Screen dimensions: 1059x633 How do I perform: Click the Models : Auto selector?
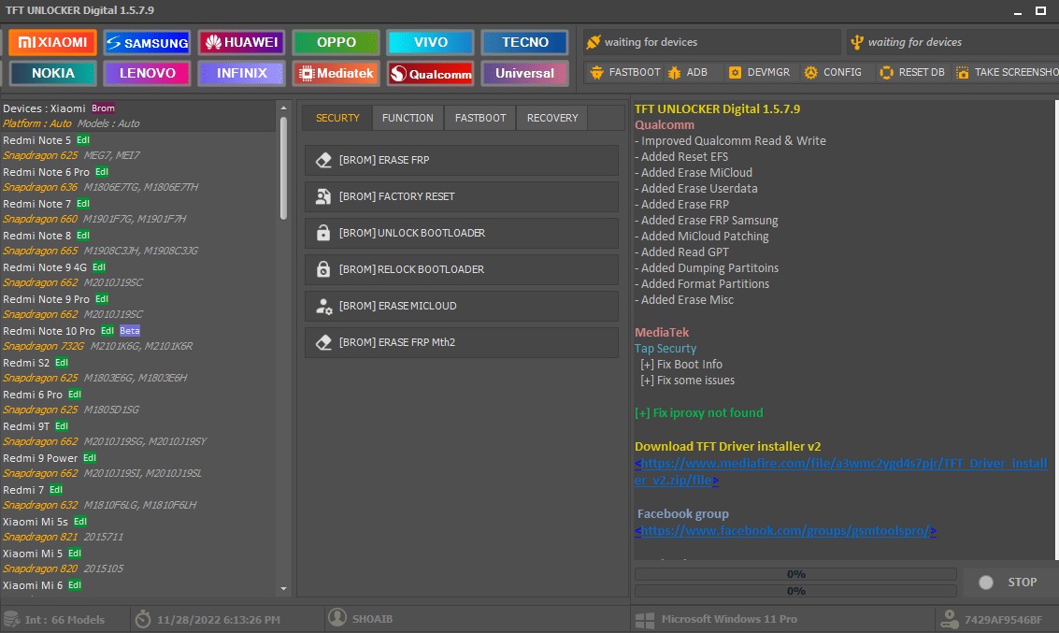tap(108, 123)
